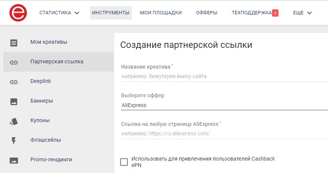Select Мои креативы in sidebar
The image size is (328, 173).
[59, 42]
